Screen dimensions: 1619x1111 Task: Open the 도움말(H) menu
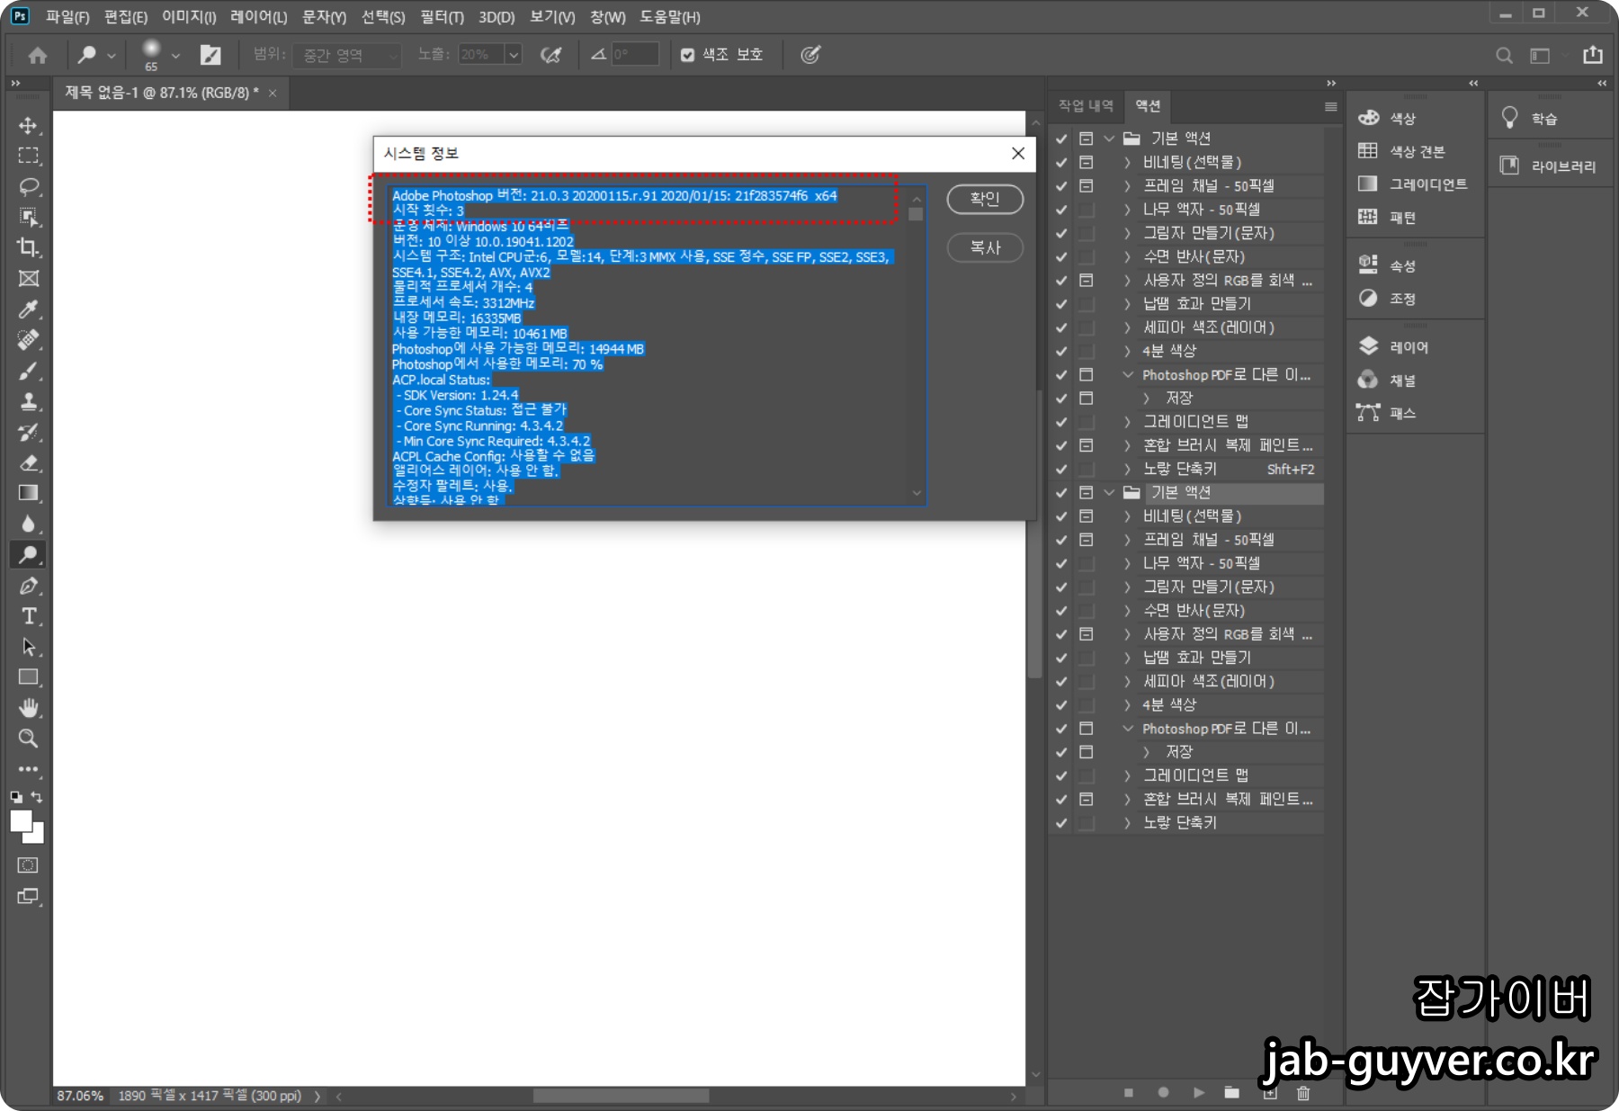pyautogui.click(x=670, y=17)
